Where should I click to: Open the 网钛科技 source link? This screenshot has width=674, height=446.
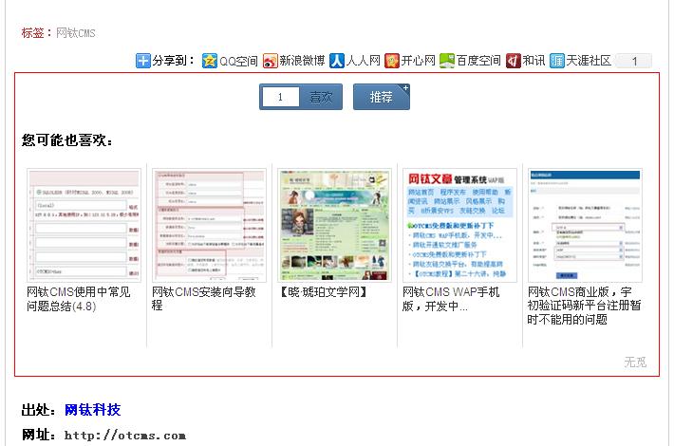click(92, 410)
